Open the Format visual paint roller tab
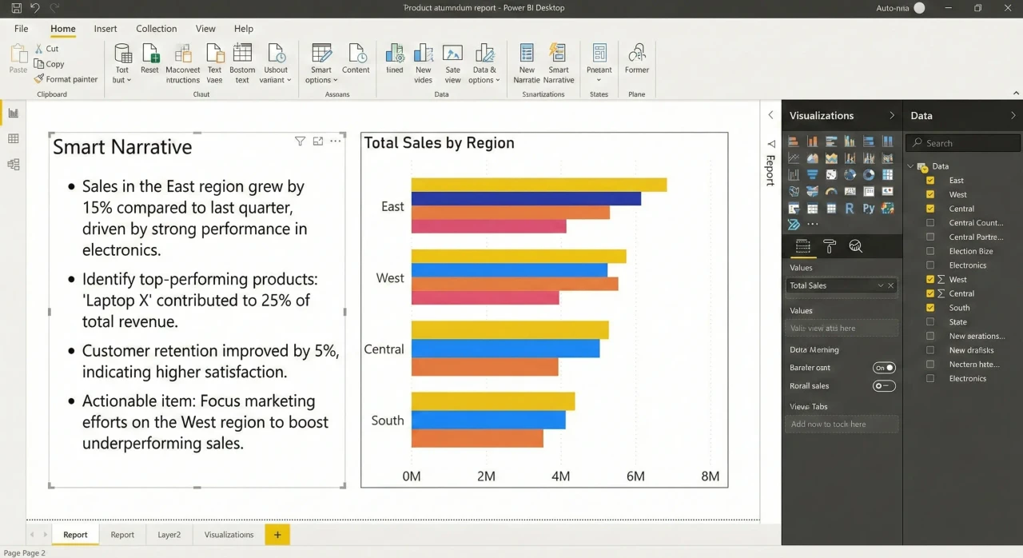 [829, 246]
